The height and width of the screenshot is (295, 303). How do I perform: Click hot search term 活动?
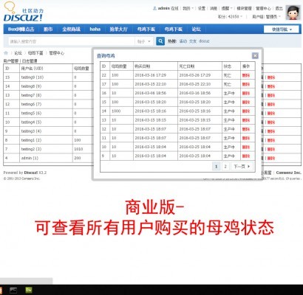(183, 41)
